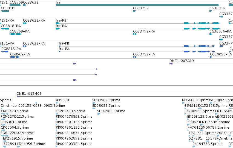Select the CG33752-PA protein glyph
The width and height of the screenshot is (233, 148).
click(135, 57)
